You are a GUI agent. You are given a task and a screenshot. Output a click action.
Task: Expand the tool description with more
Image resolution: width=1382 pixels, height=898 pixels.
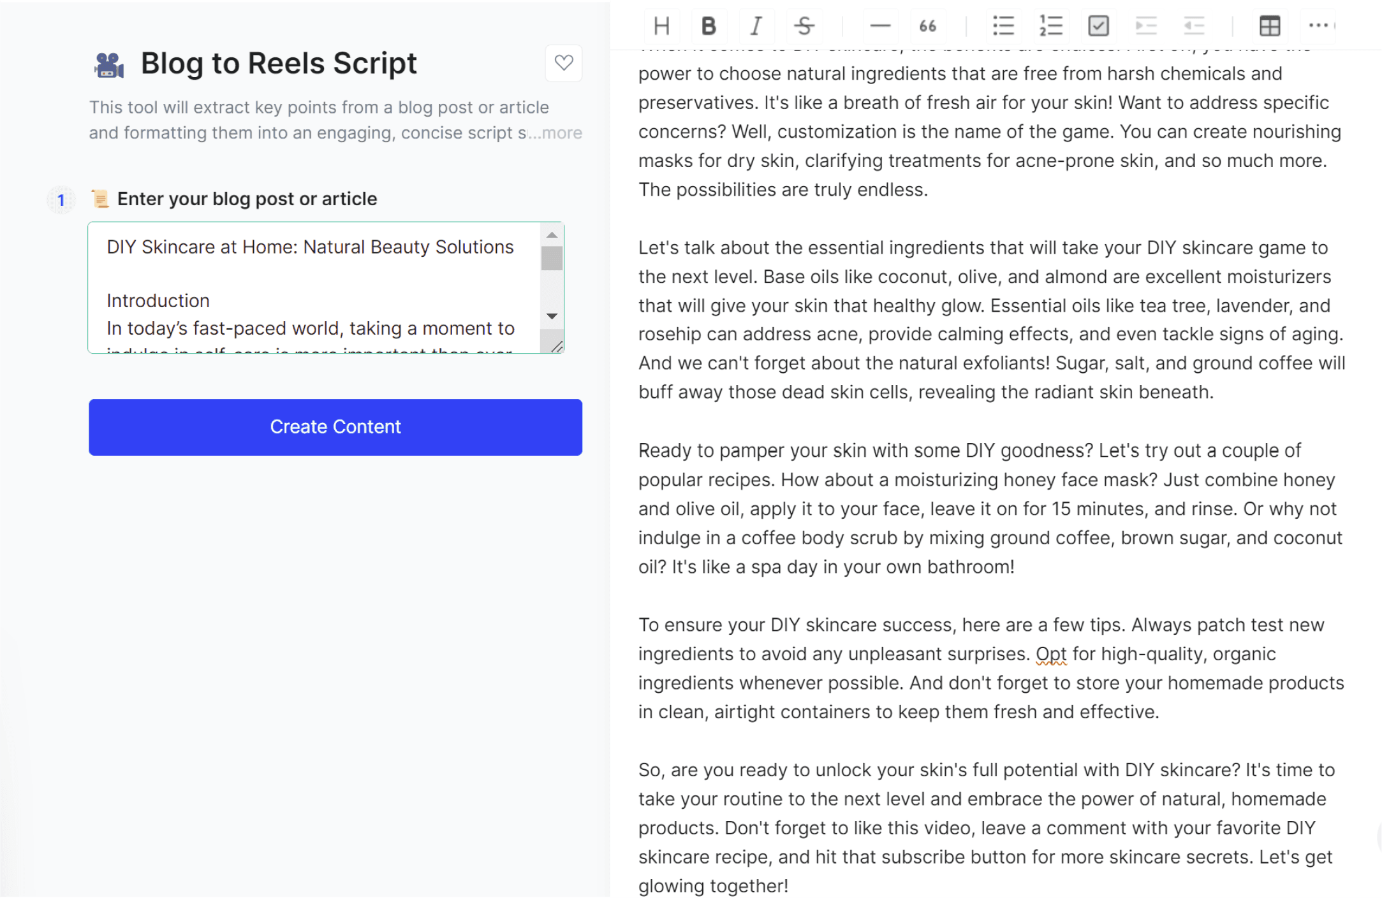(x=562, y=133)
